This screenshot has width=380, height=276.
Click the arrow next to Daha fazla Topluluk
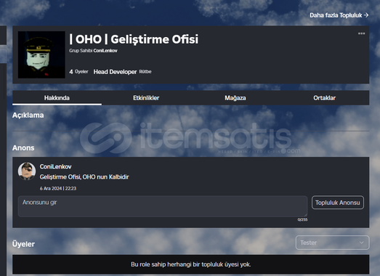[366, 15]
